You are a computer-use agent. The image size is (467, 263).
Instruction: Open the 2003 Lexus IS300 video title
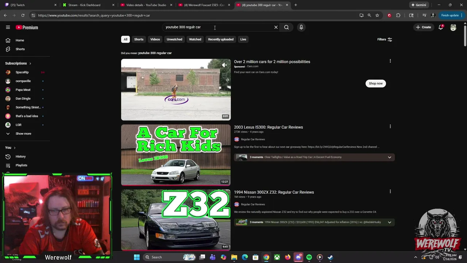(268, 127)
